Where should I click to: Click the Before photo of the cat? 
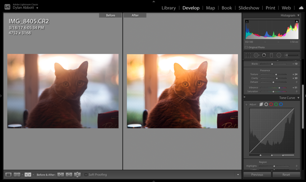63,91
